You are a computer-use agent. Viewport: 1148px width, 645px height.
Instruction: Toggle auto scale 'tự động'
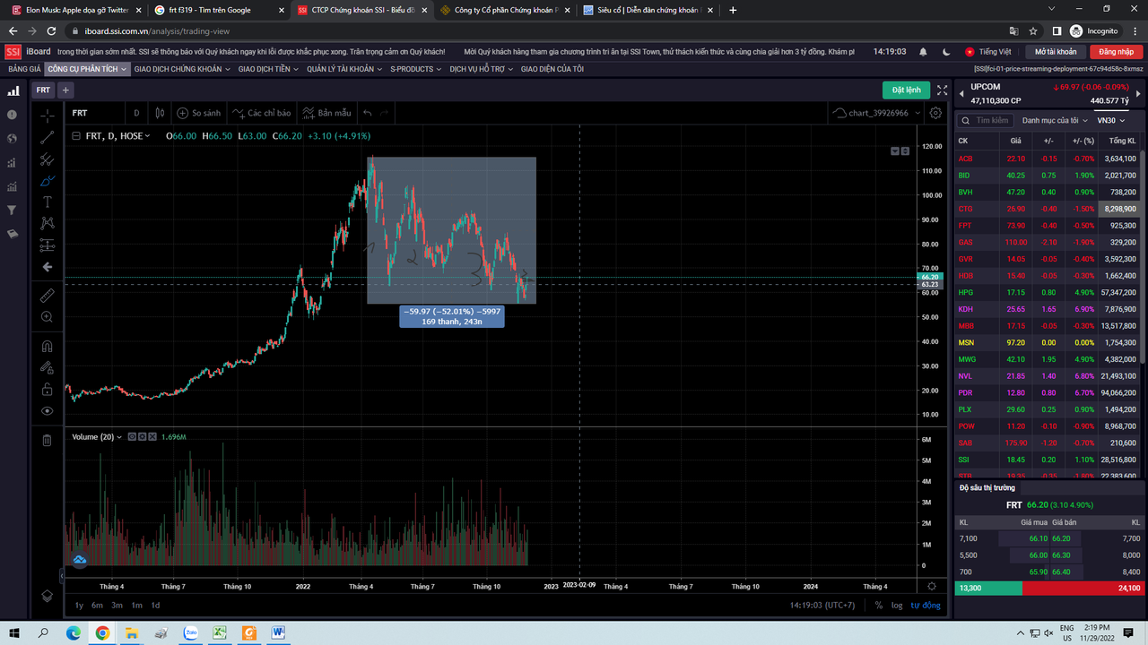(926, 605)
